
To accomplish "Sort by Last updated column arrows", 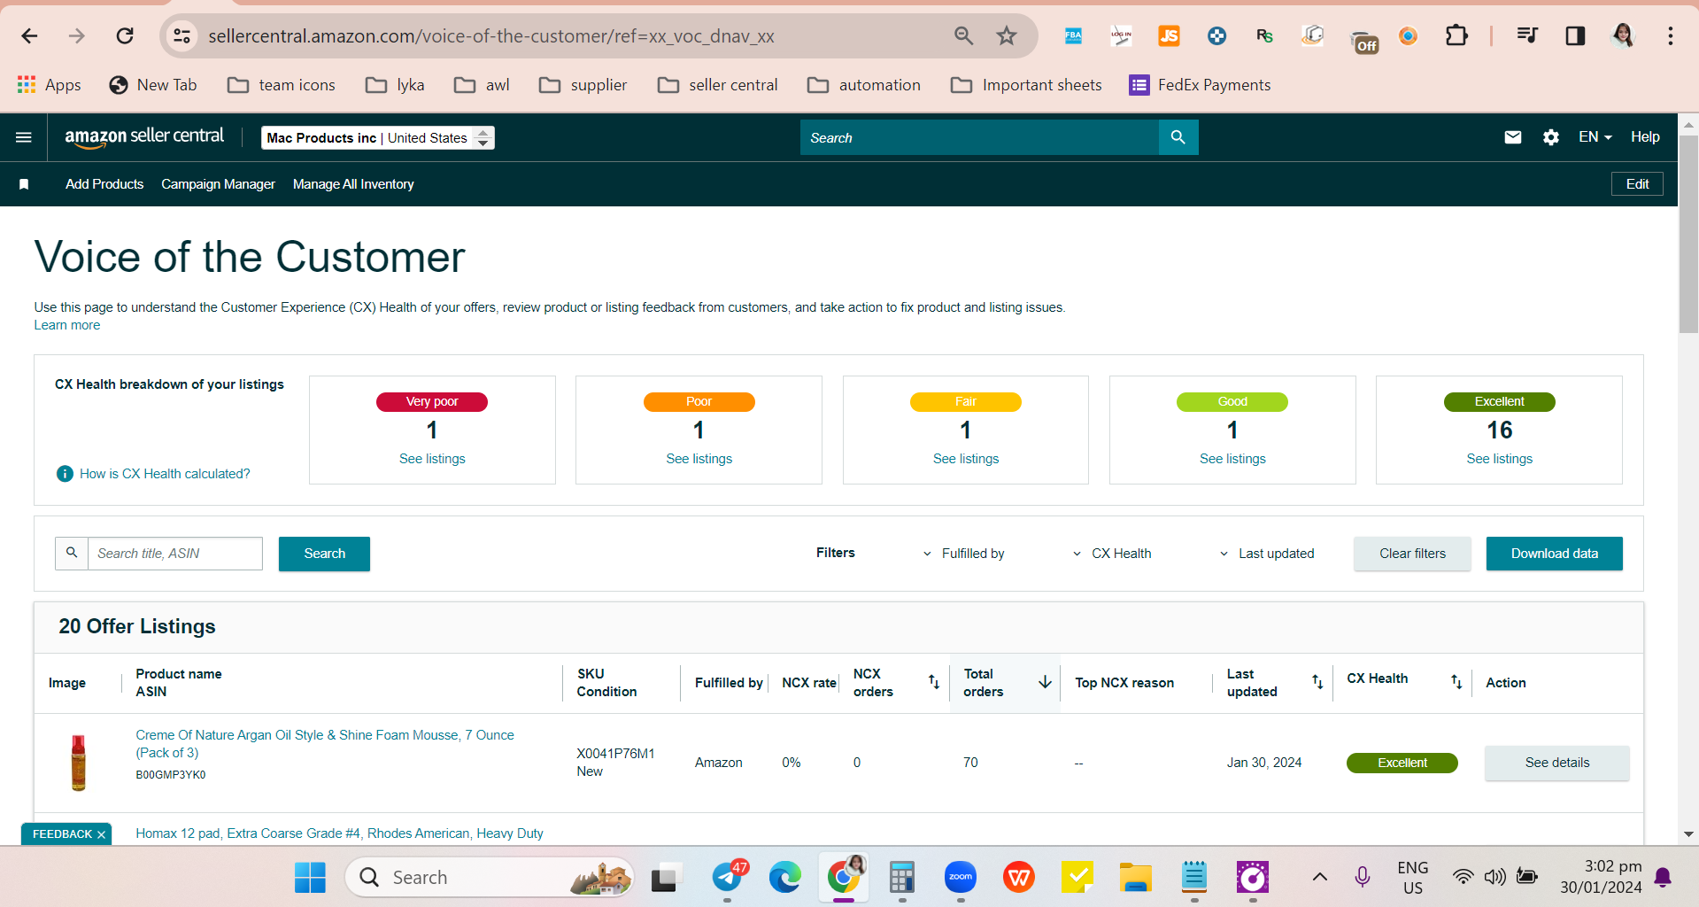I will coord(1317,681).
